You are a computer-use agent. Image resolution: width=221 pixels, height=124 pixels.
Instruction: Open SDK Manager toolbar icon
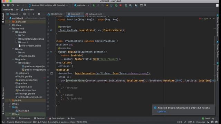pyautogui.click(x=131, y=6)
